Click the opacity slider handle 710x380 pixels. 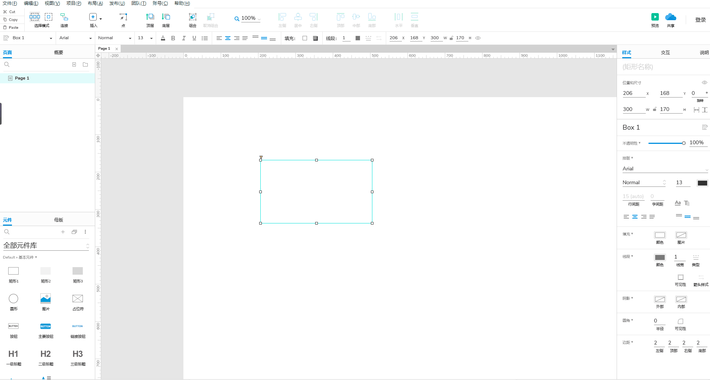tap(683, 143)
